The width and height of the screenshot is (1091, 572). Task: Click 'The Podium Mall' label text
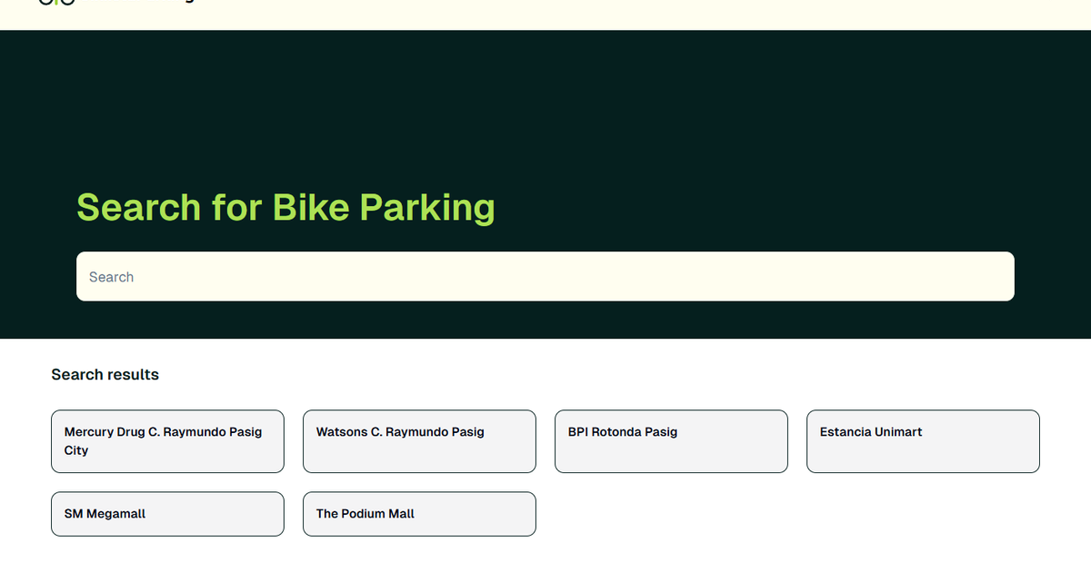[365, 514]
